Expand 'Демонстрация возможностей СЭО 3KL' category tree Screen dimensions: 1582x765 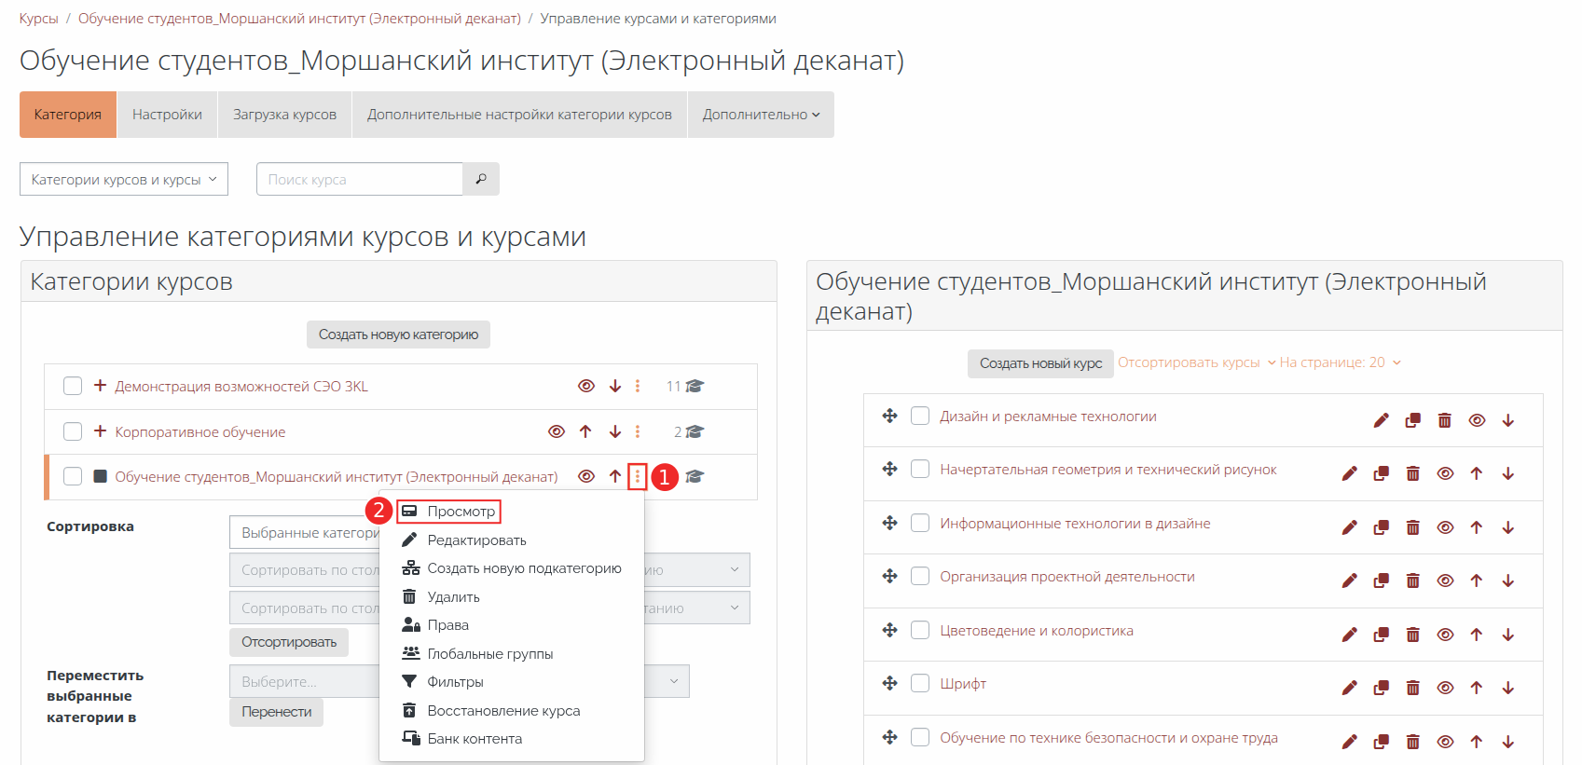tap(100, 386)
